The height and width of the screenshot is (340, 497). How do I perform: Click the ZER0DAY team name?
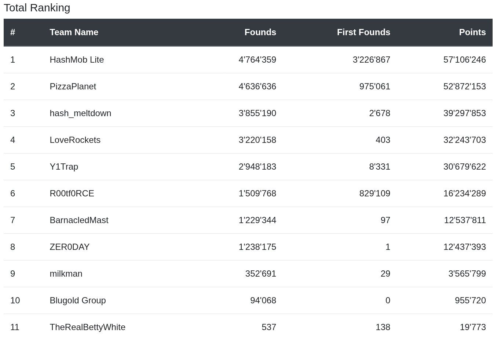(x=69, y=247)
